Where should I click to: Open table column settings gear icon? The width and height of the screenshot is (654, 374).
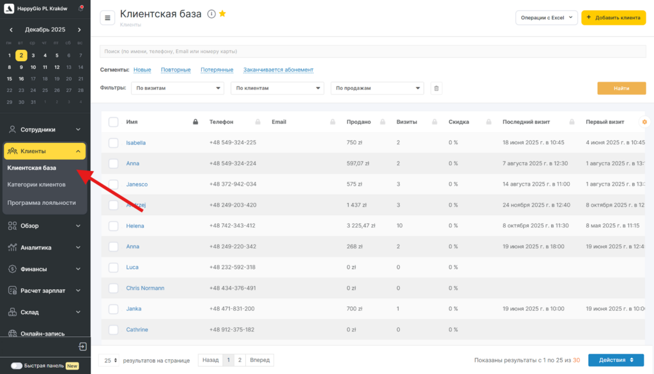(644, 121)
